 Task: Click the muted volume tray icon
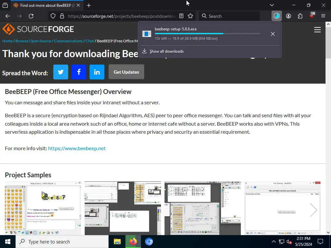[x=289, y=242]
